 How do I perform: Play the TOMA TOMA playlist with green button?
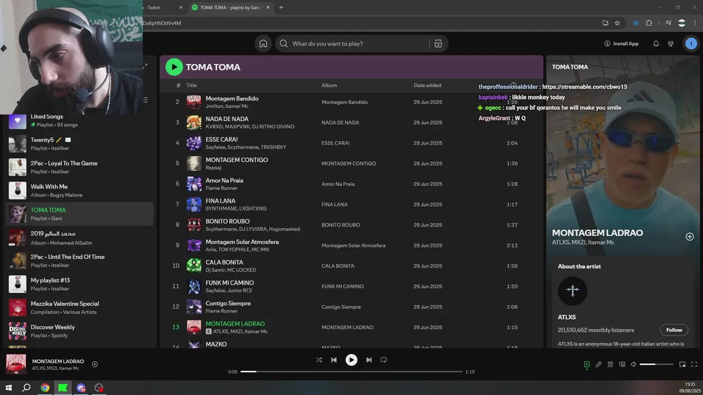[x=174, y=67]
